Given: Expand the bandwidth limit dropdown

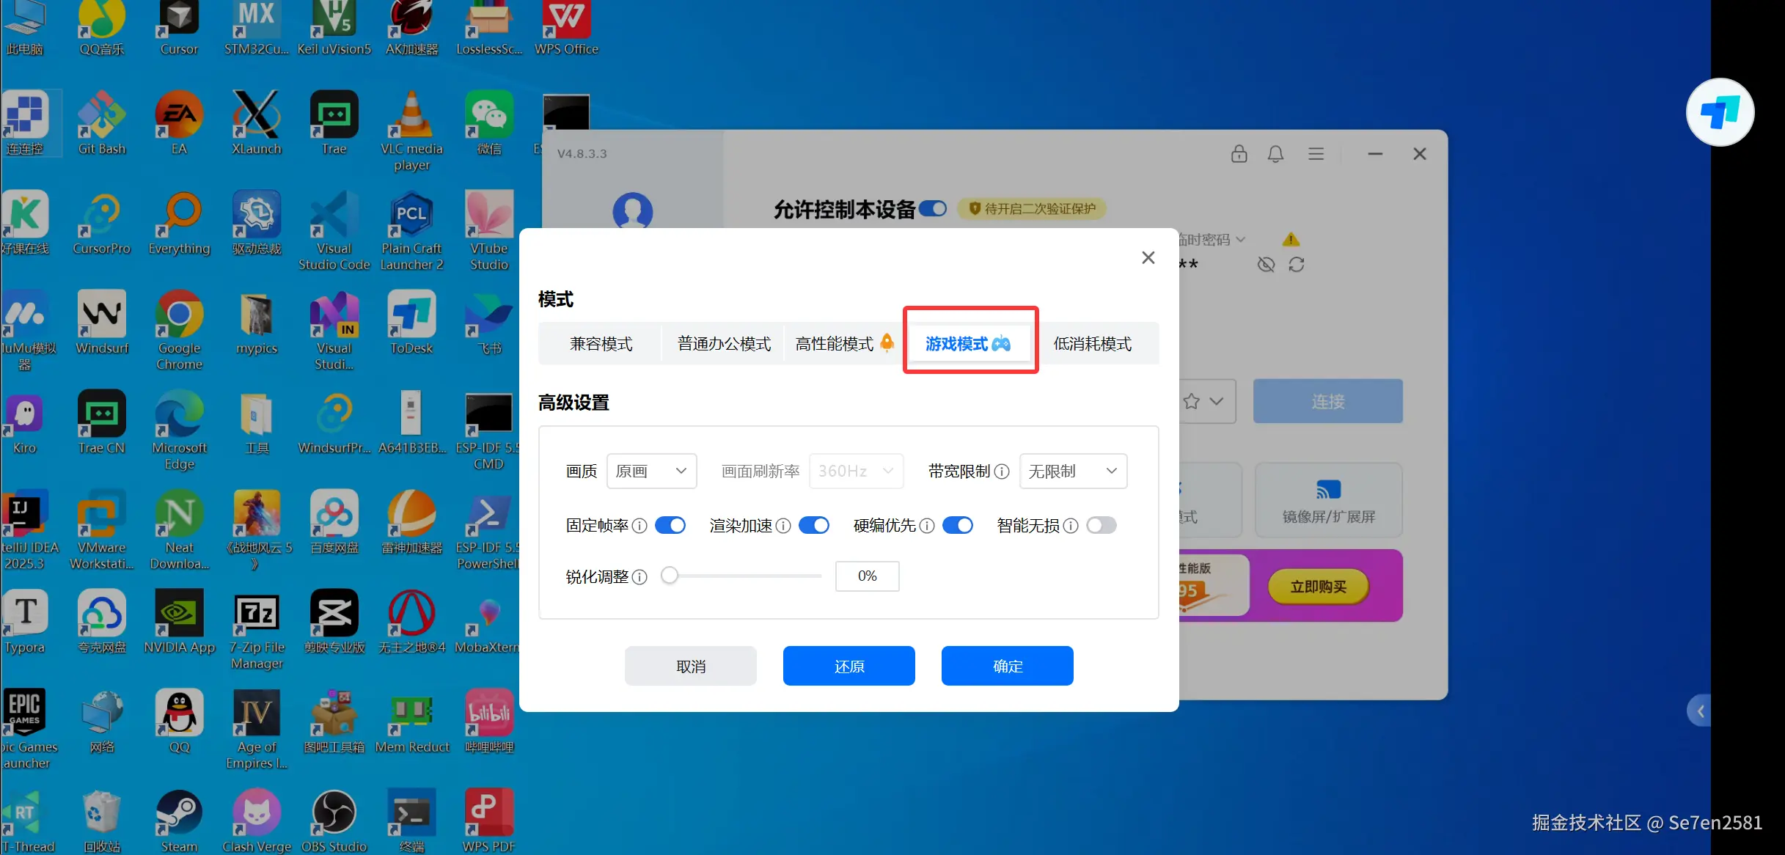Looking at the screenshot, I should (x=1072, y=471).
